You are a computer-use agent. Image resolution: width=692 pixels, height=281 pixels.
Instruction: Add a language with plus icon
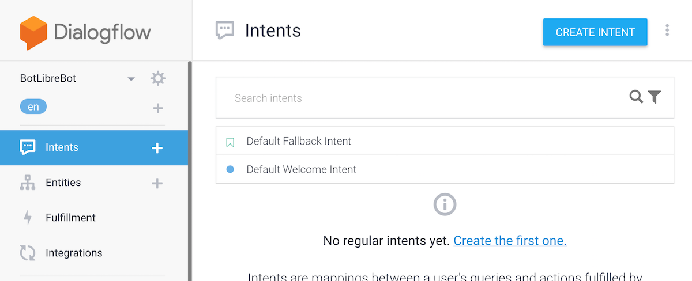coord(157,108)
